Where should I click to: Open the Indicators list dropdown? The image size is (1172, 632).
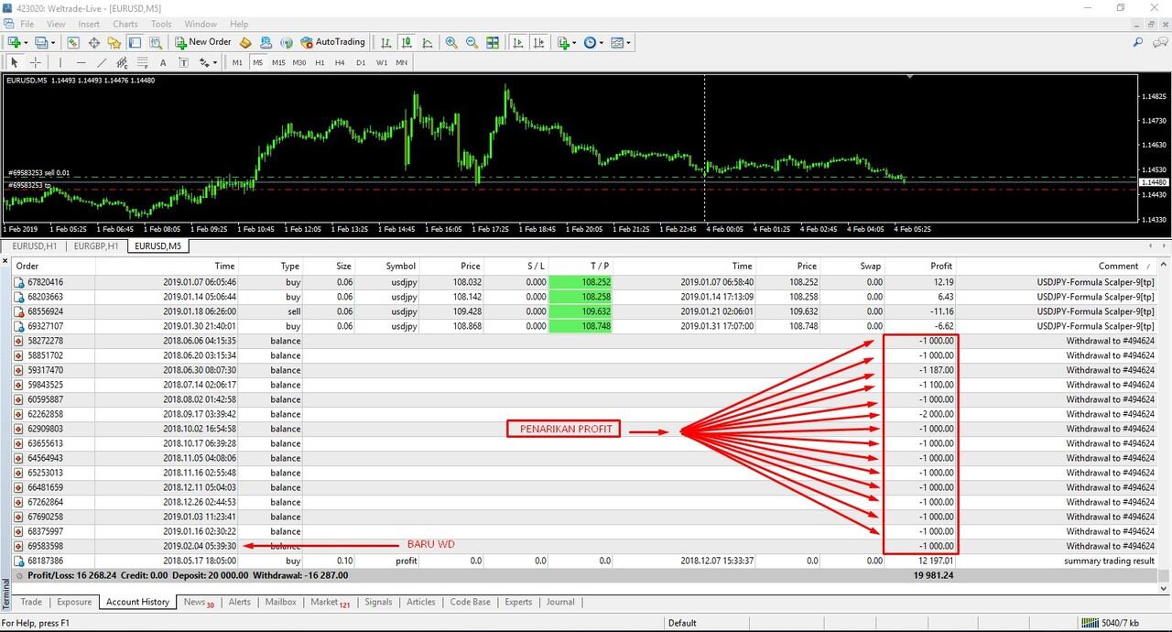pos(567,42)
